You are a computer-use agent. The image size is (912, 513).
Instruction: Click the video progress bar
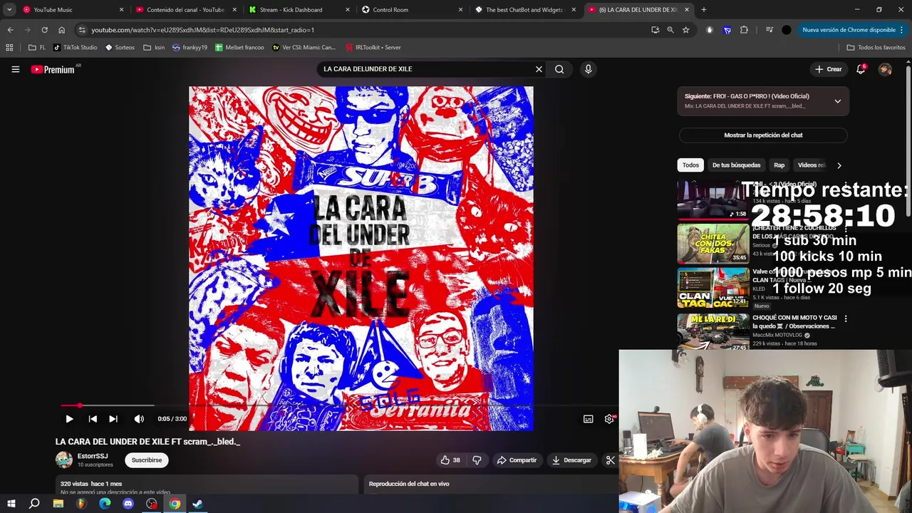pyautogui.click(x=338, y=405)
